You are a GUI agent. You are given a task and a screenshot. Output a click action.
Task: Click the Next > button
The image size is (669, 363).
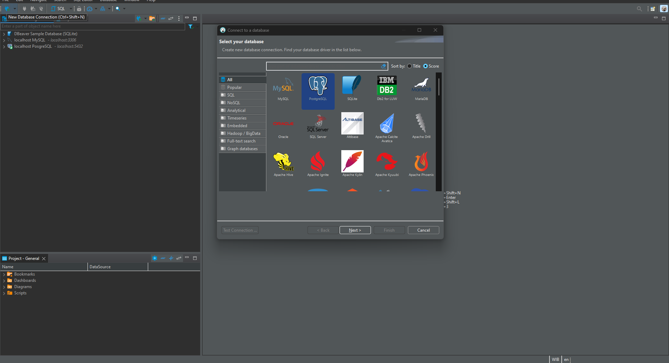pos(355,230)
